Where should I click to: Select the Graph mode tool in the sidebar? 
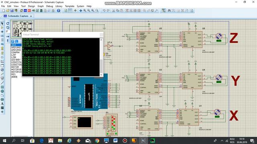pyautogui.click(x=2, y=61)
